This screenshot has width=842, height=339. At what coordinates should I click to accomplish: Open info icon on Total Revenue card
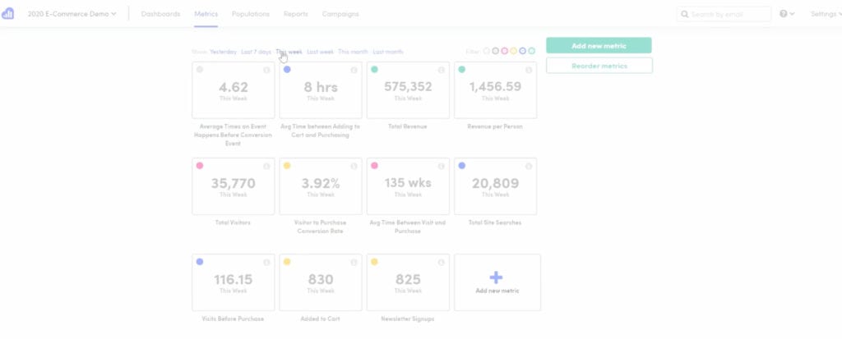pos(442,71)
